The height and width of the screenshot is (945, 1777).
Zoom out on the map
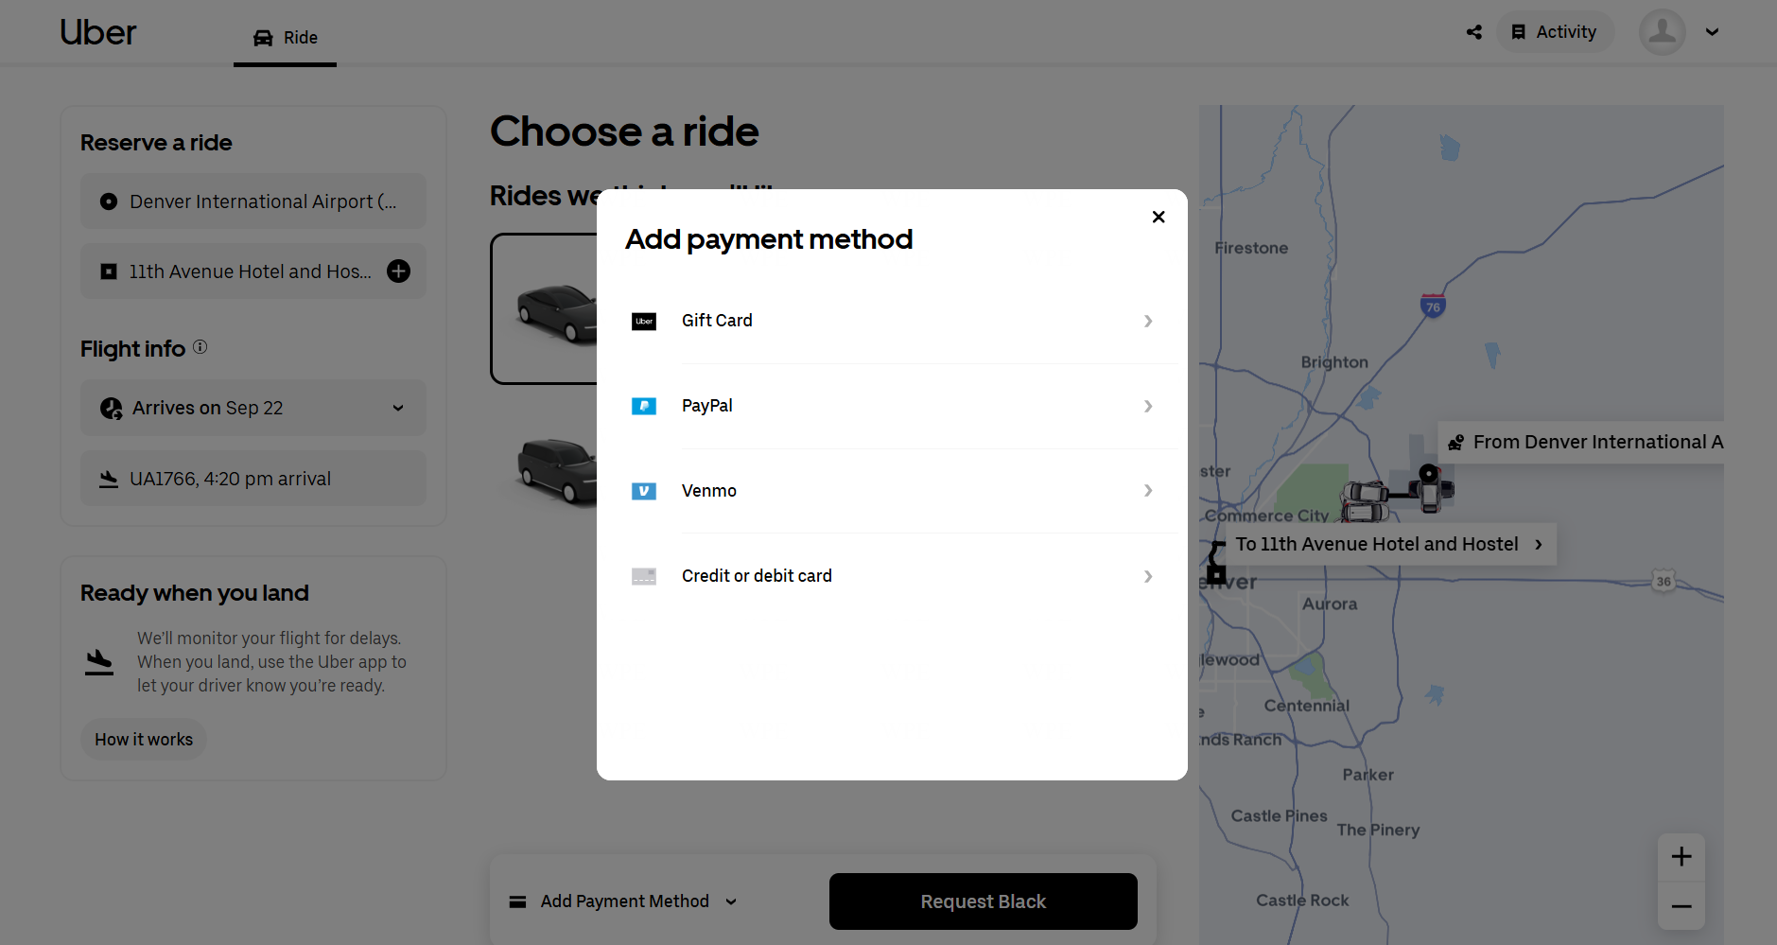(1681, 906)
